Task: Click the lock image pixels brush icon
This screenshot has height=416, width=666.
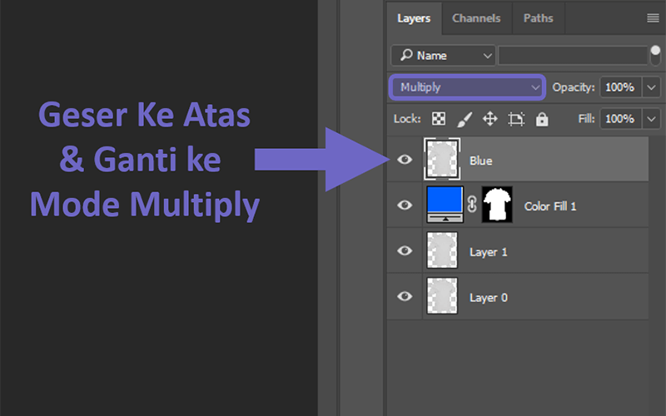Action: [465, 119]
